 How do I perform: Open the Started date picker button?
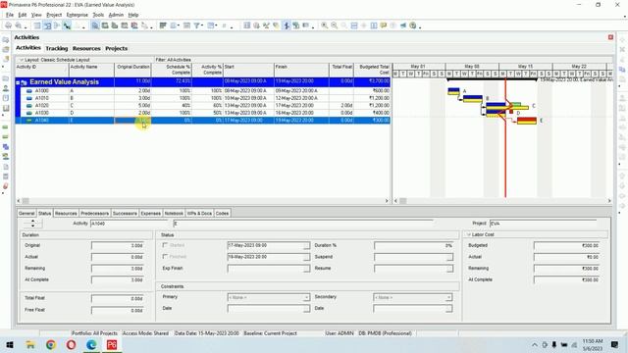tap(306, 245)
